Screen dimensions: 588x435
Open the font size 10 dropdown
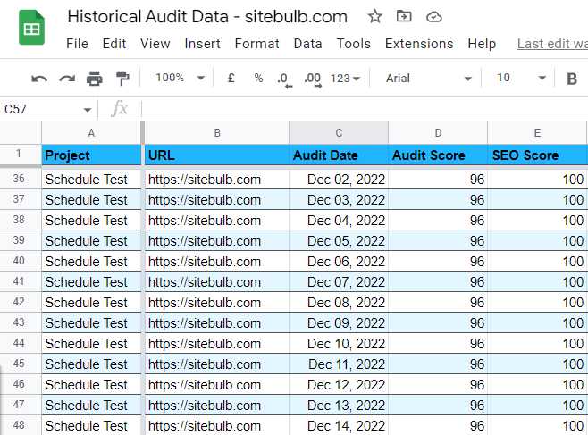(521, 78)
